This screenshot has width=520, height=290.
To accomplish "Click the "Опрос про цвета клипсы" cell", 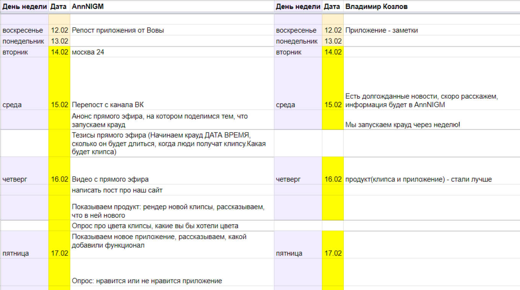I will 172,226.
